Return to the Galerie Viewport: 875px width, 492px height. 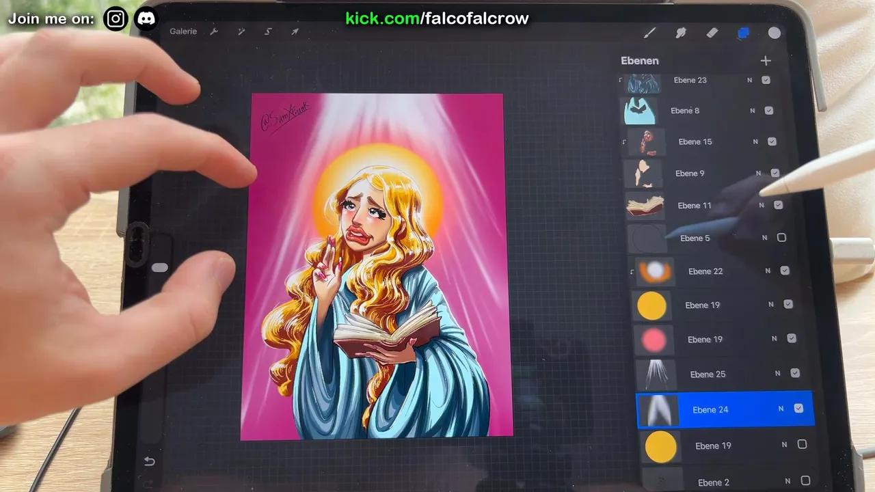[x=183, y=31]
